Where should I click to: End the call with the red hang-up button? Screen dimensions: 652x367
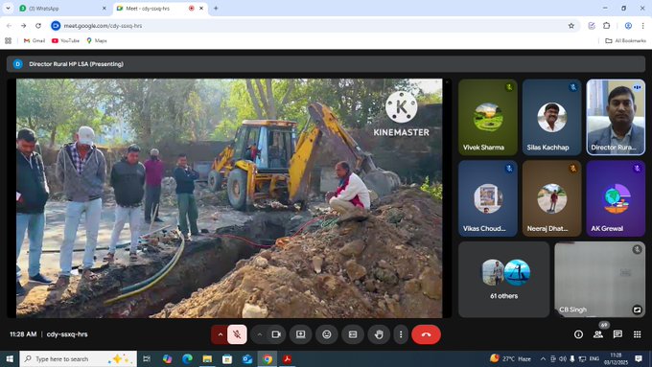426,334
